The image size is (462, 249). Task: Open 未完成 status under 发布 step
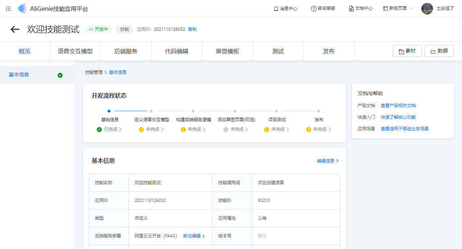319,129
